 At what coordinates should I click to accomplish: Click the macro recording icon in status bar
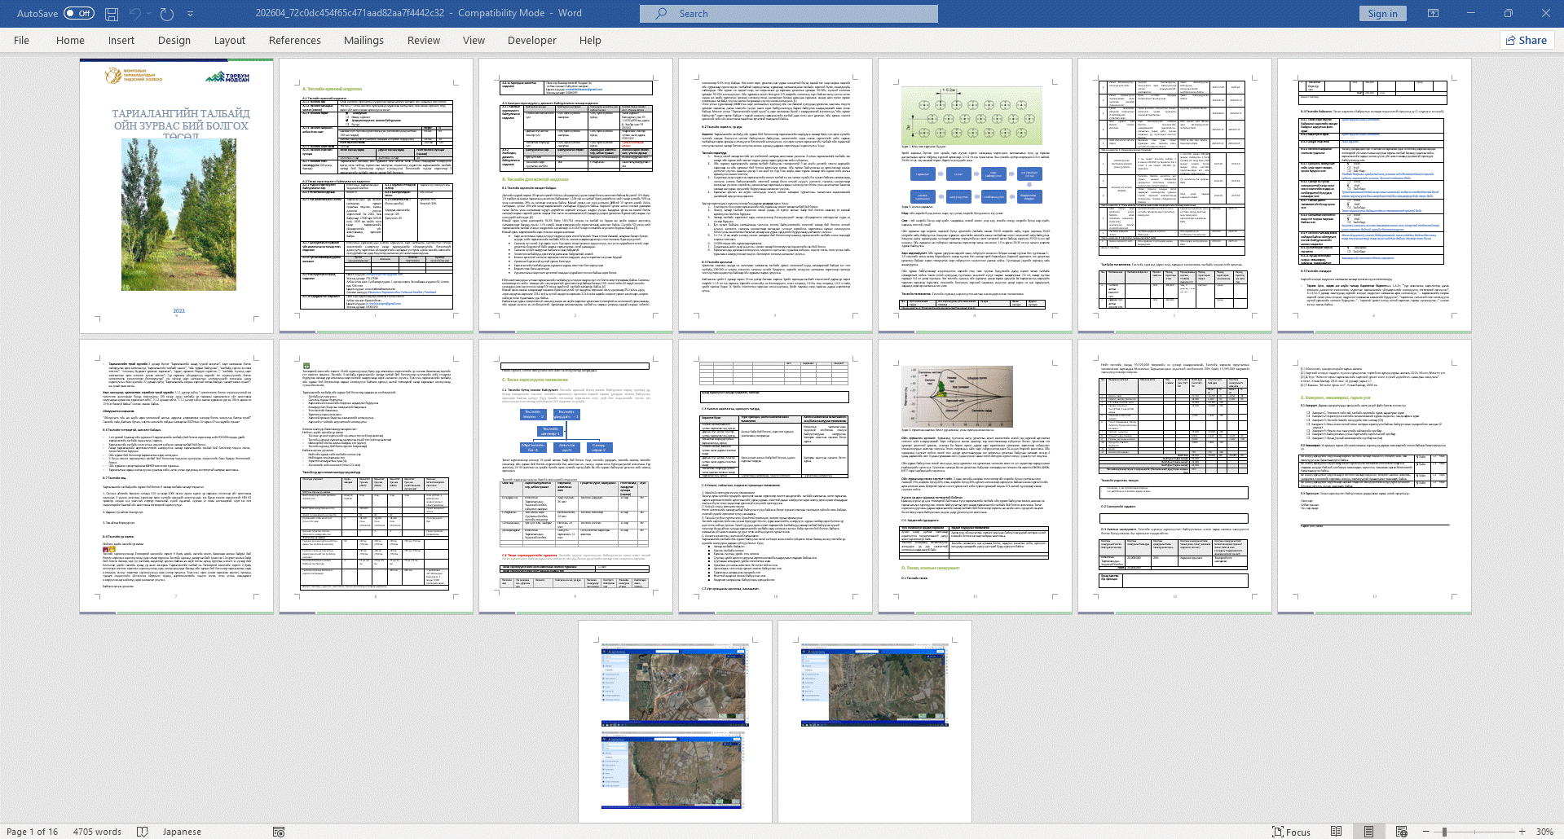pos(279,832)
